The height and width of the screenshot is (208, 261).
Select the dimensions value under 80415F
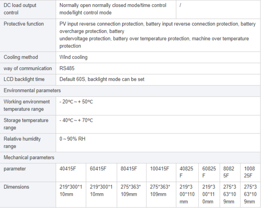132,190
